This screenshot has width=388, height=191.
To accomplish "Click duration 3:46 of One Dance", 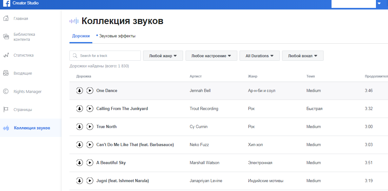I will point(369,90).
